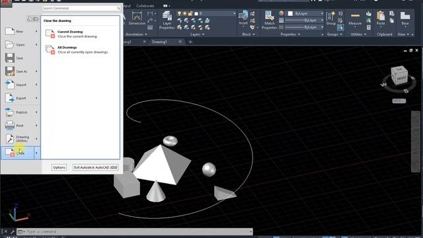This screenshot has height=238, width=423.
Task: Expand the Utilities panel title
Action: [358, 34]
